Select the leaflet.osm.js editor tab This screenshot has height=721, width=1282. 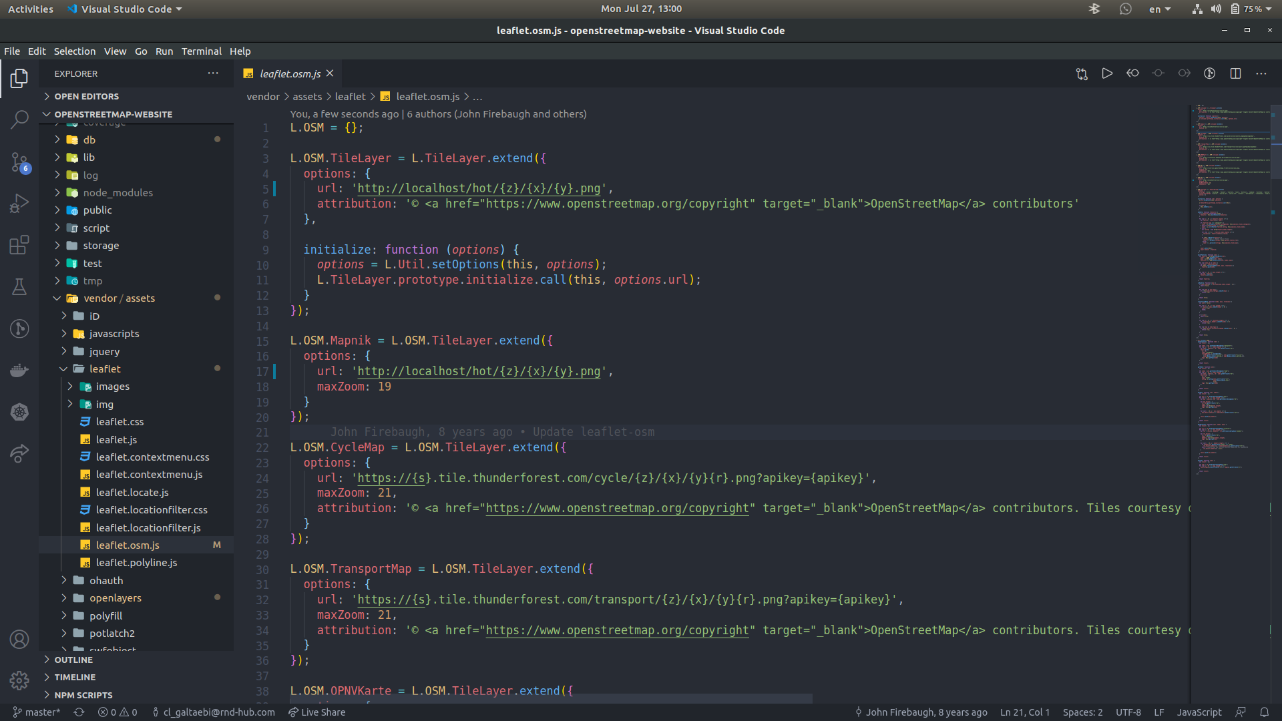point(290,73)
